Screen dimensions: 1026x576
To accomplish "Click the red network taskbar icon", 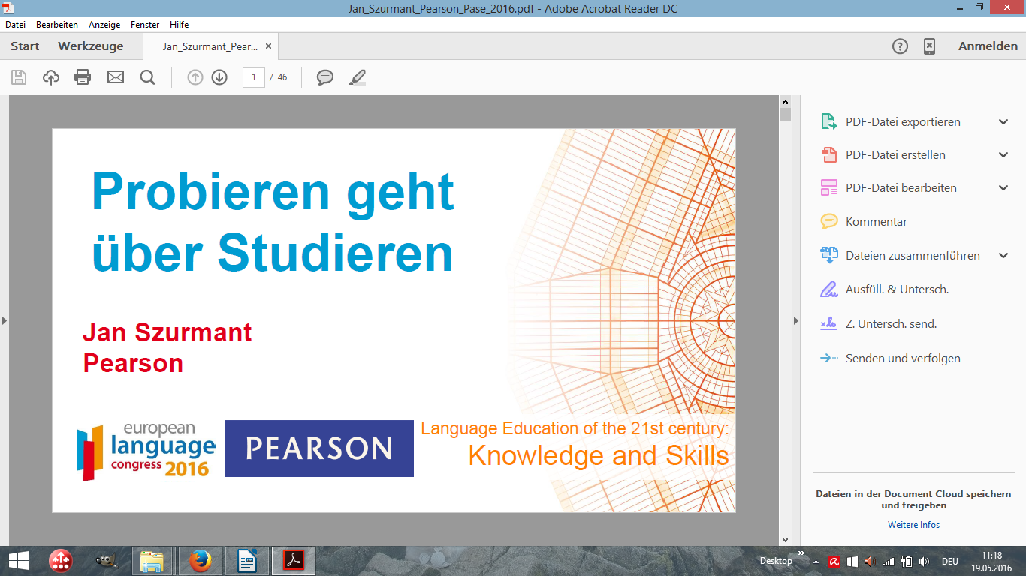I will [x=60, y=561].
